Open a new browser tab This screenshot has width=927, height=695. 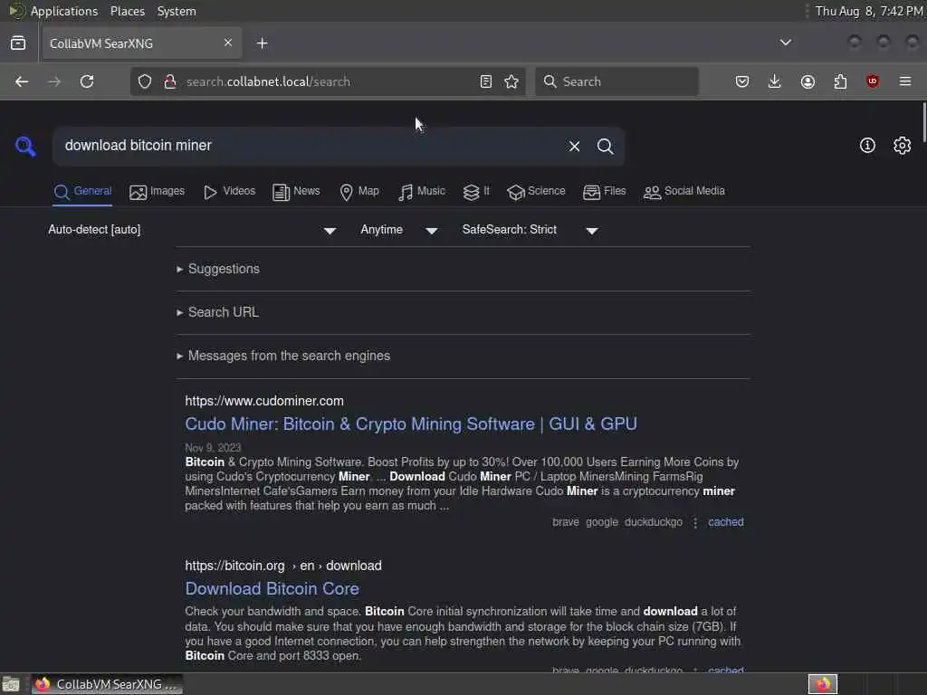(x=262, y=43)
